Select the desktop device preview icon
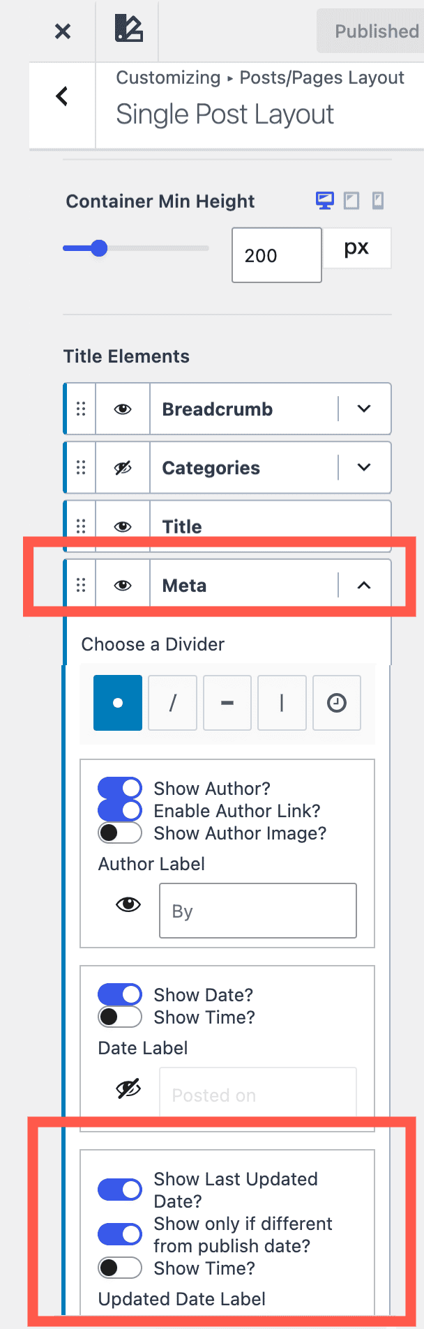 click(x=325, y=201)
